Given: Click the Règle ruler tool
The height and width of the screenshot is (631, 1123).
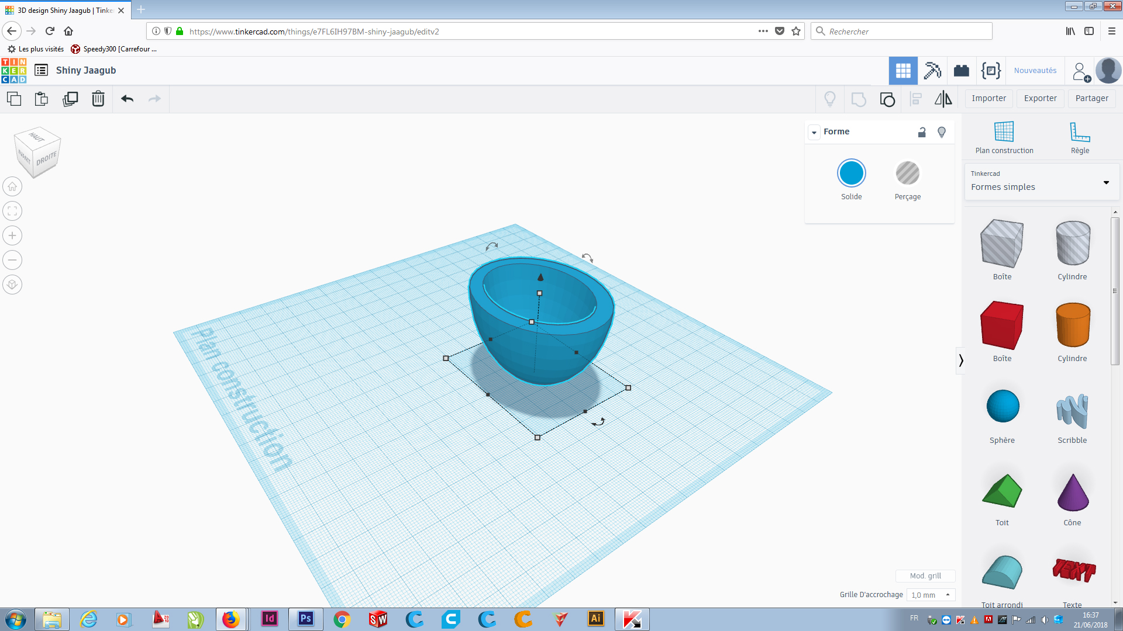Looking at the screenshot, I should tap(1080, 138).
